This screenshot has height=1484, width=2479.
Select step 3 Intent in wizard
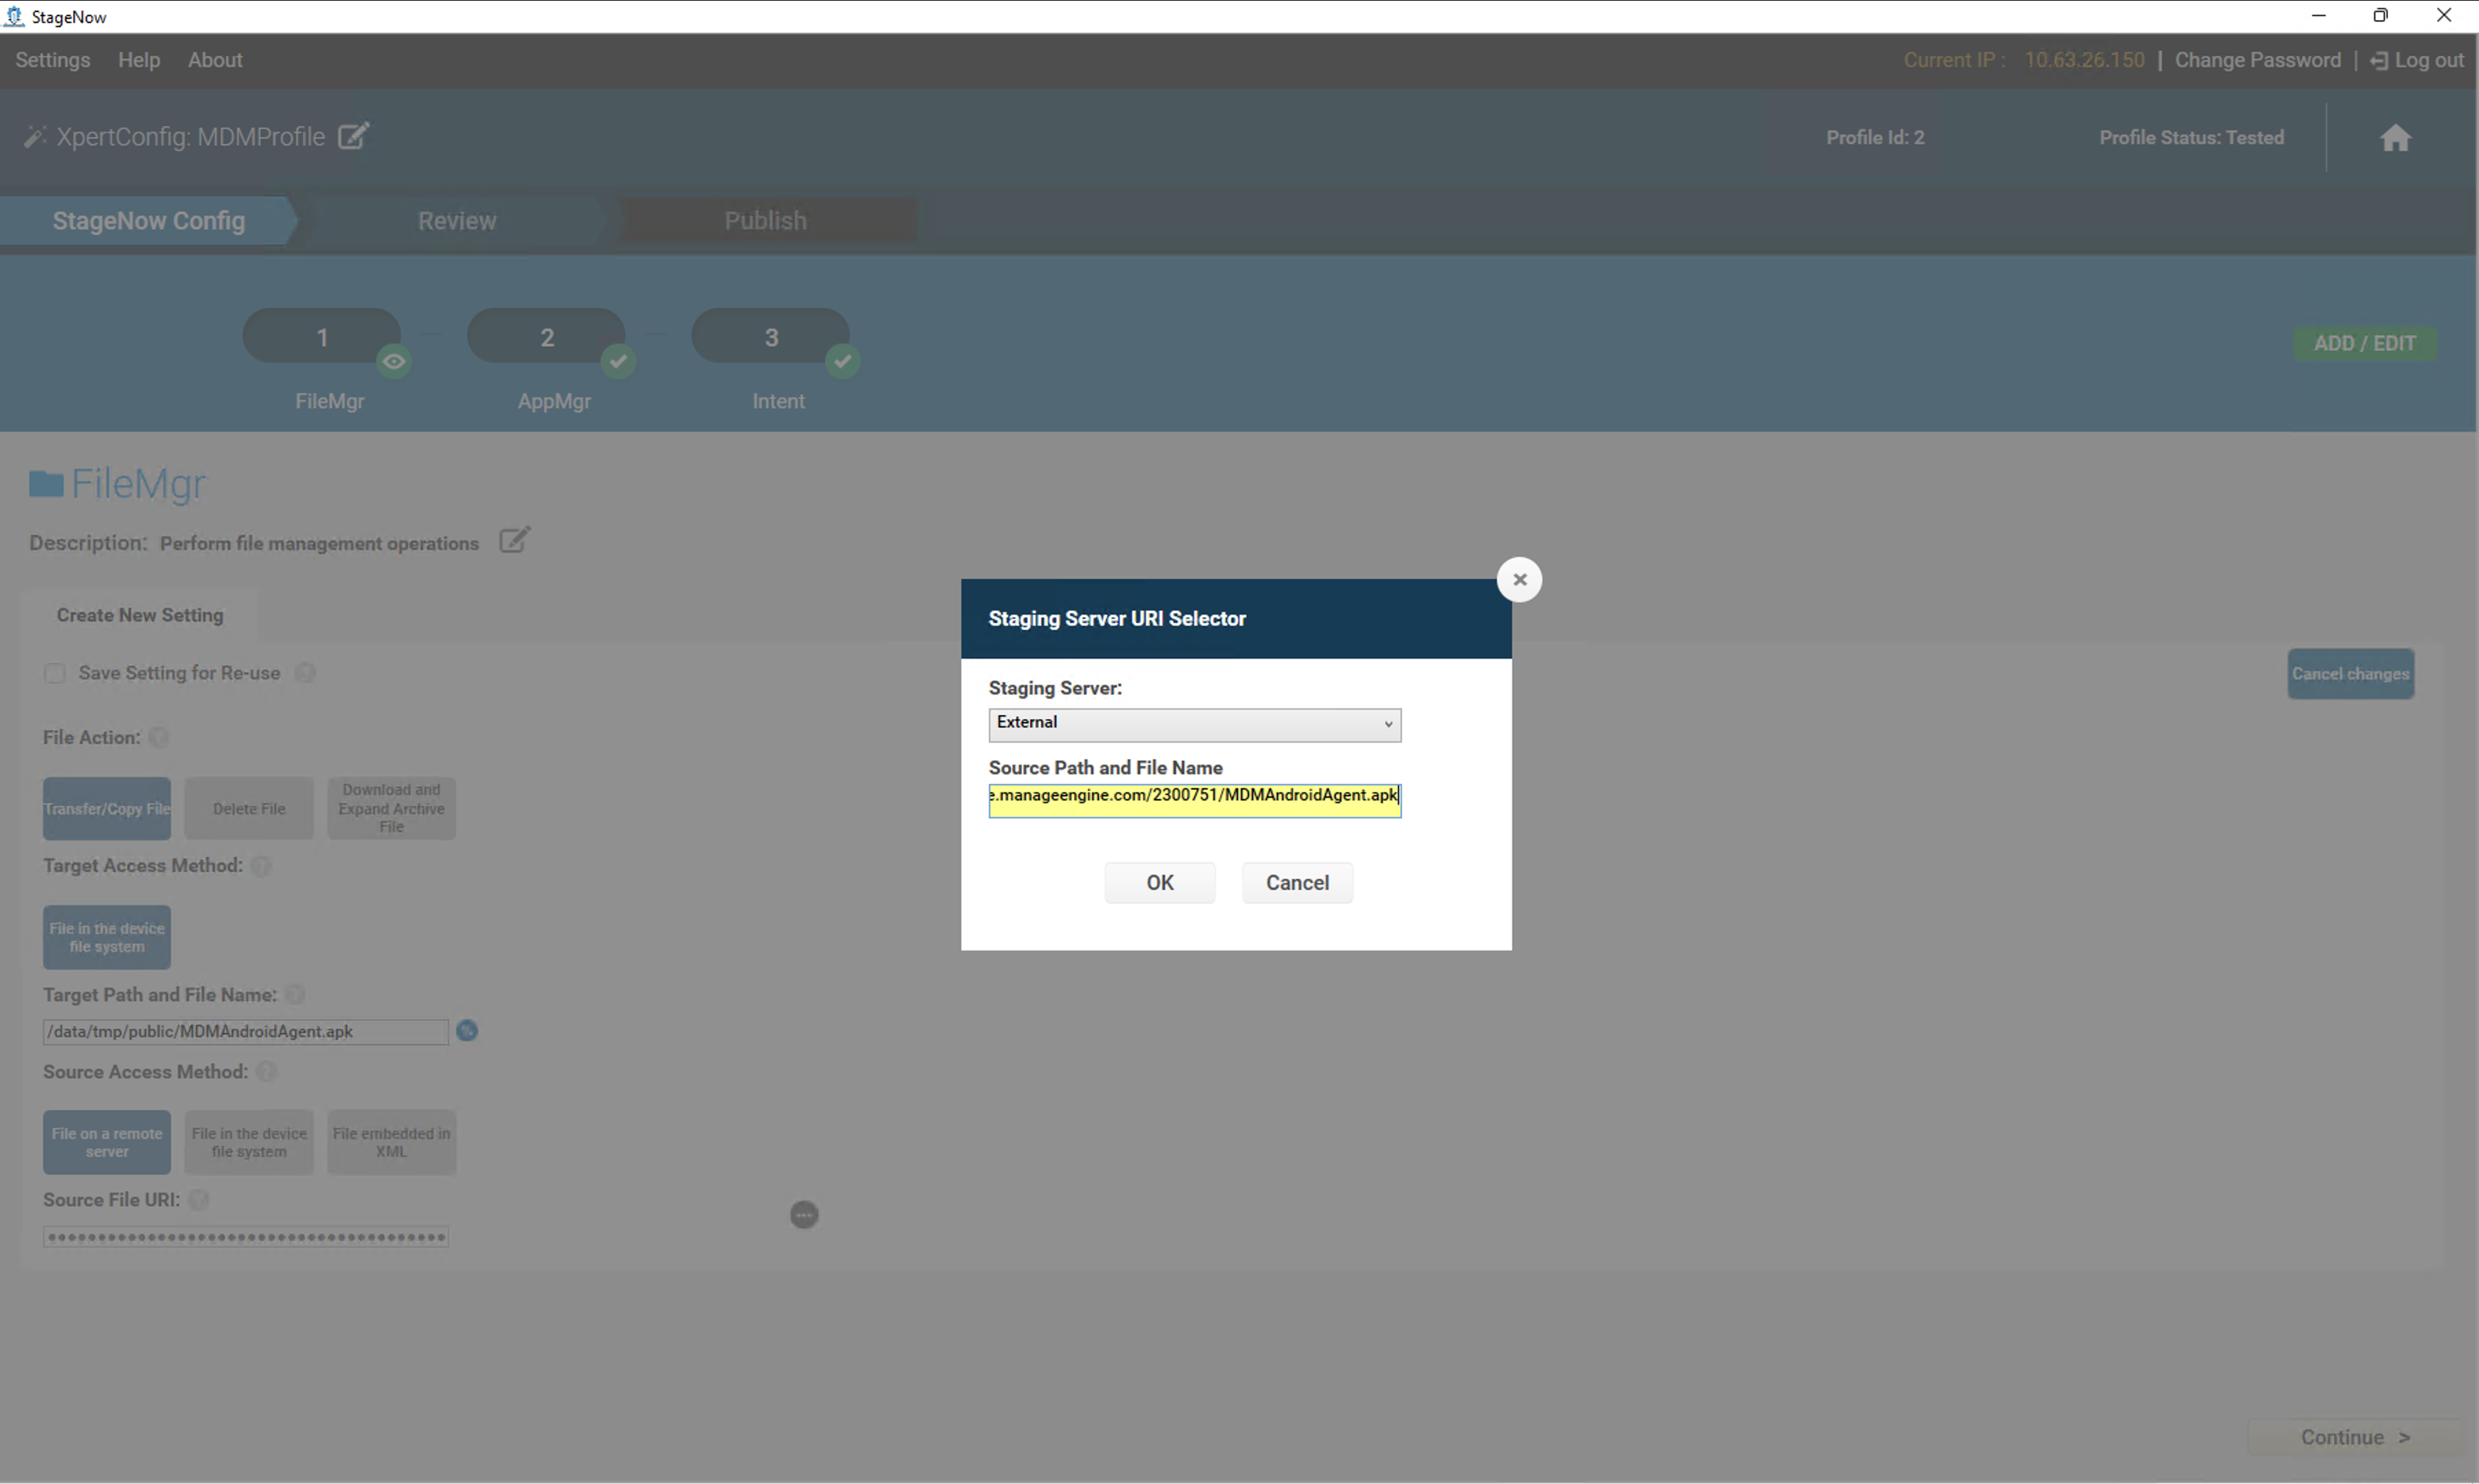771,338
